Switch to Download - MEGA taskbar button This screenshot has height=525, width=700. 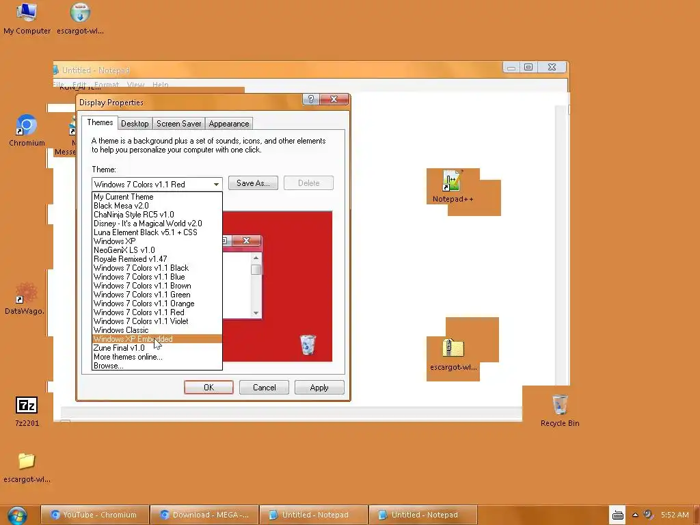click(204, 515)
